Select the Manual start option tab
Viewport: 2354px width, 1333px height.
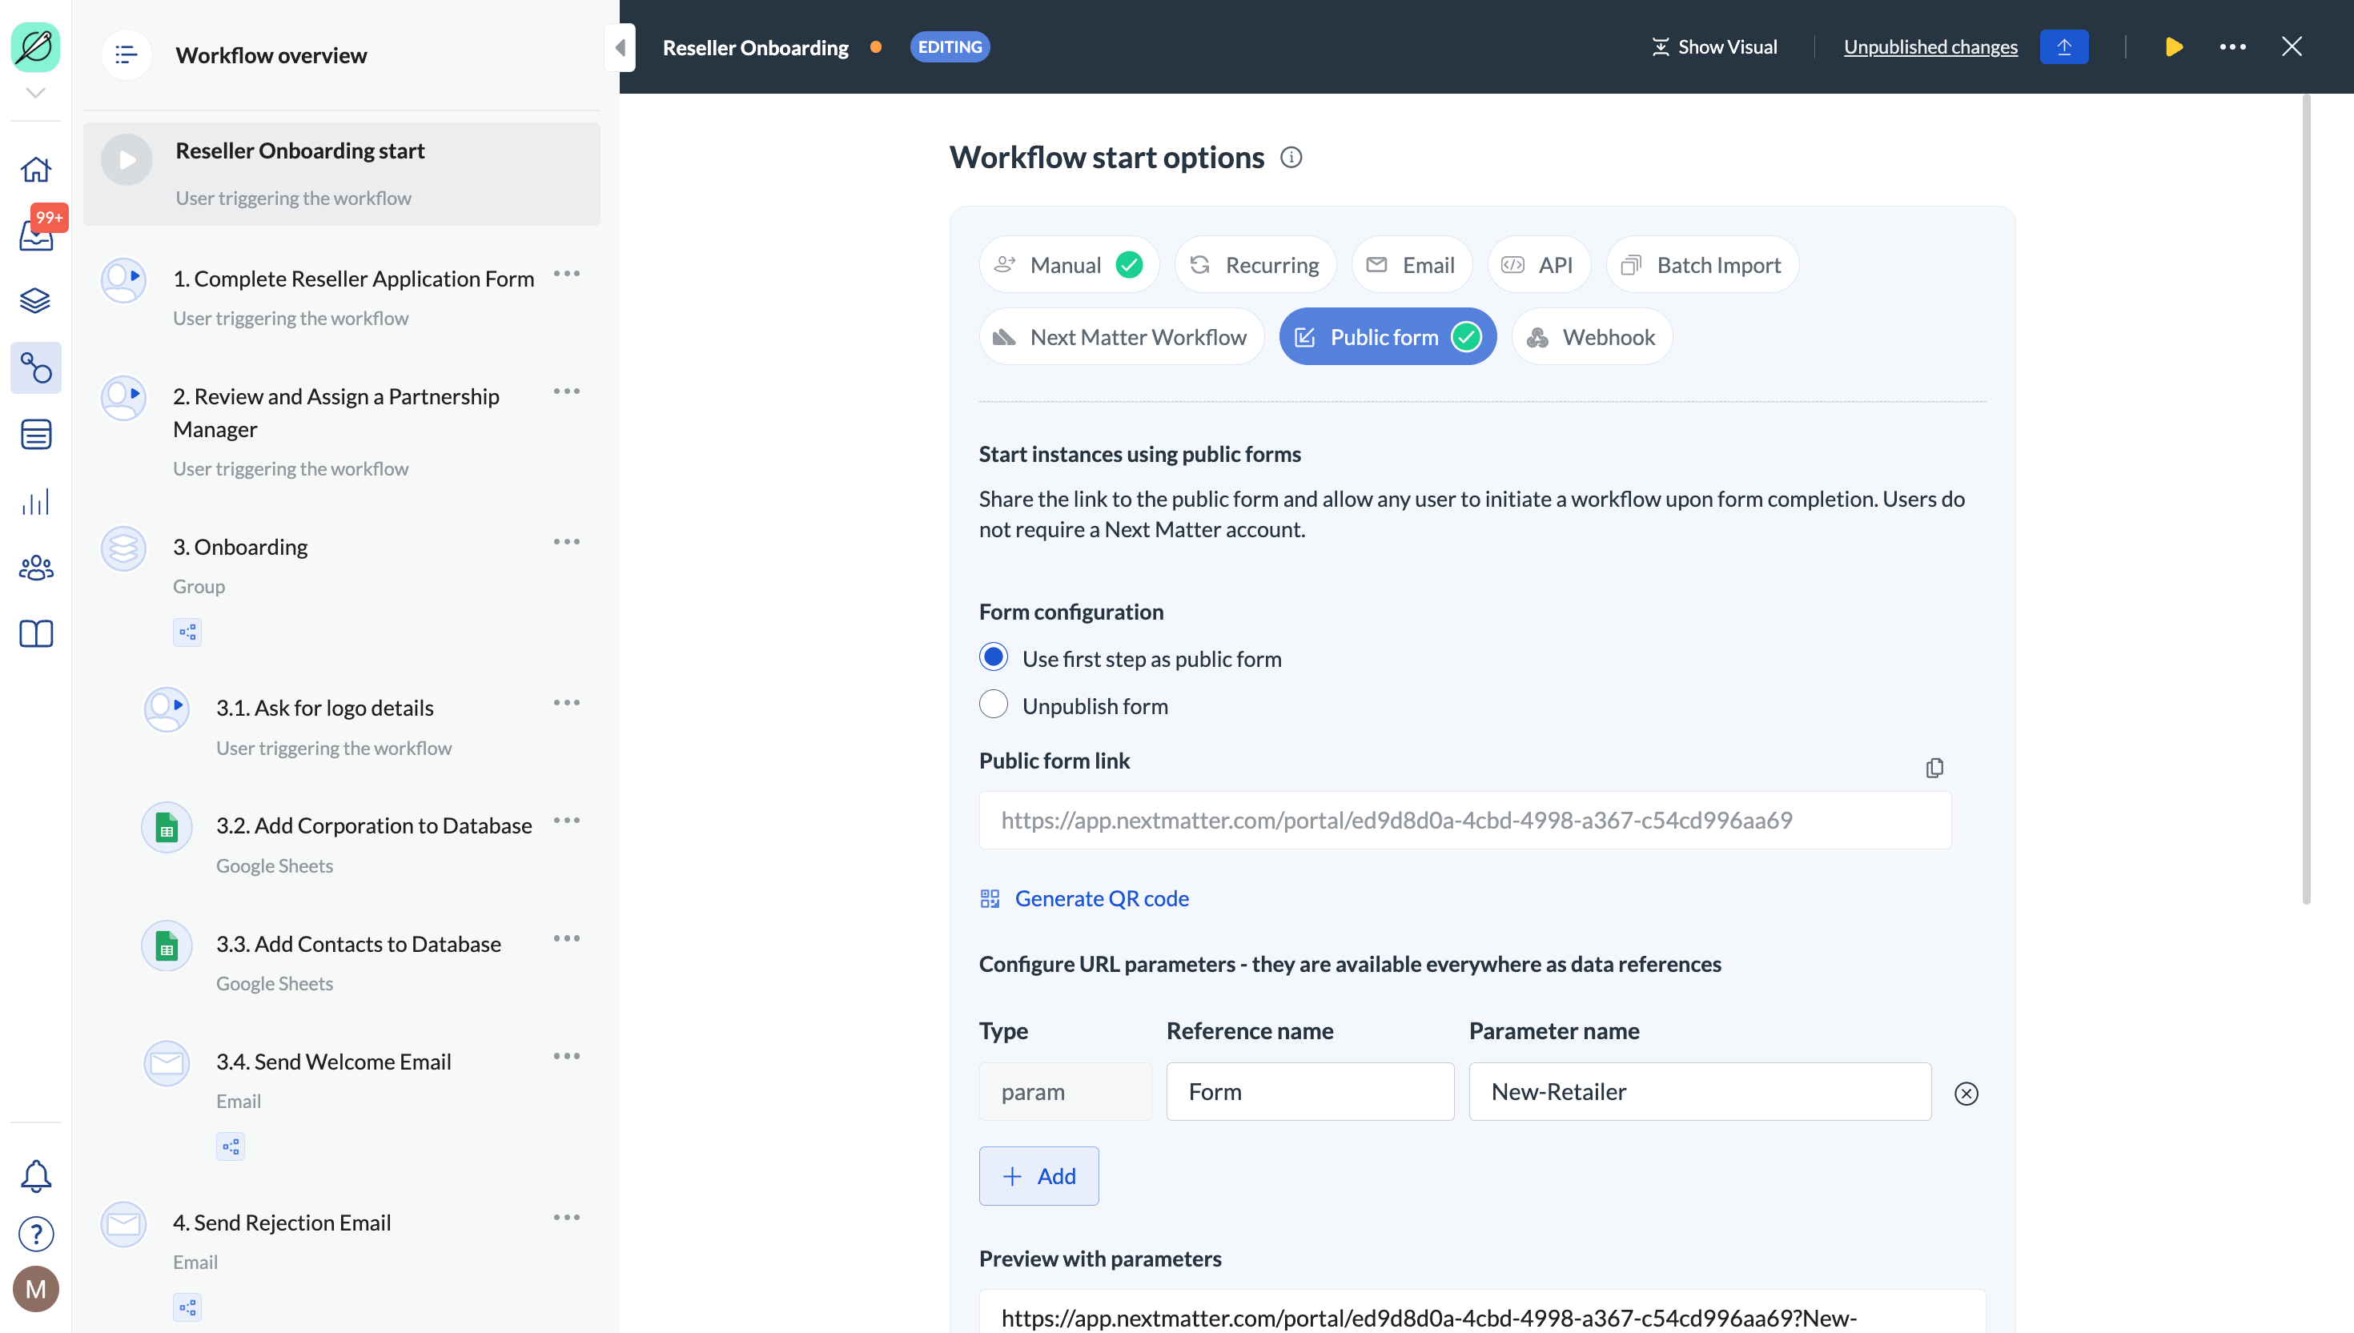pyautogui.click(x=1068, y=266)
